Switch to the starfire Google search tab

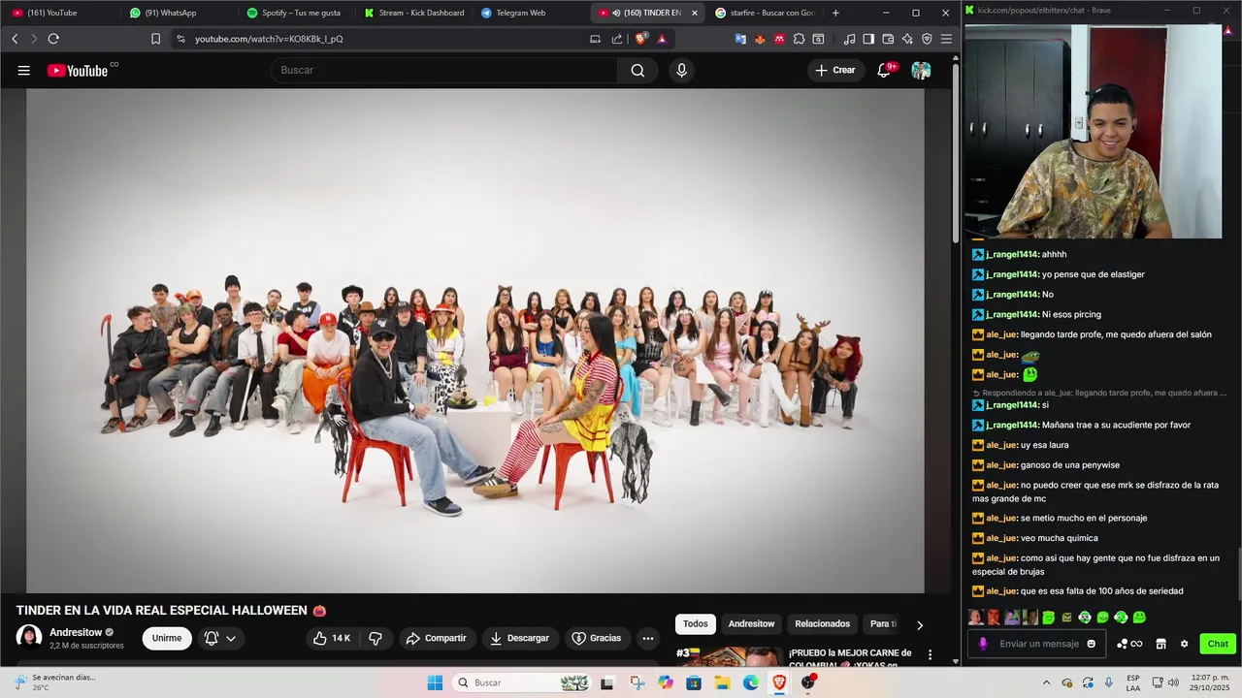[764, 13]
